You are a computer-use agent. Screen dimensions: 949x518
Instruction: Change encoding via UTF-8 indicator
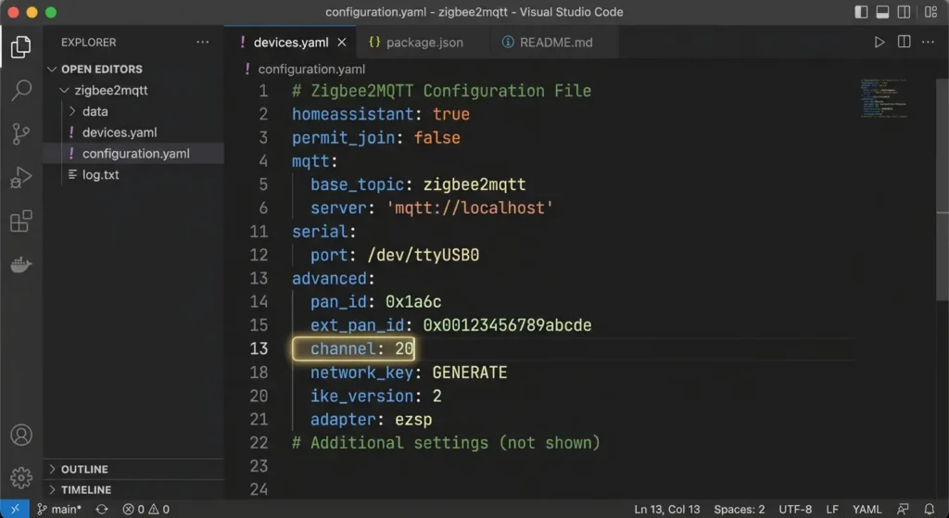click(x=794, y=509)
